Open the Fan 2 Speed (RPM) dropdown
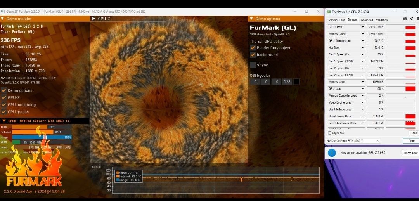 tap(363, 75)
